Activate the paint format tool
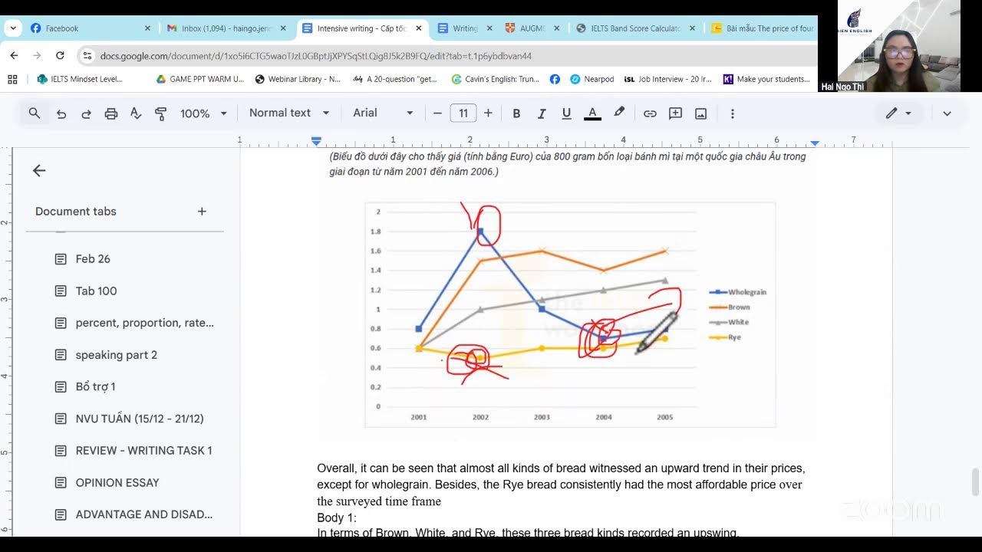 coord(160,113)
